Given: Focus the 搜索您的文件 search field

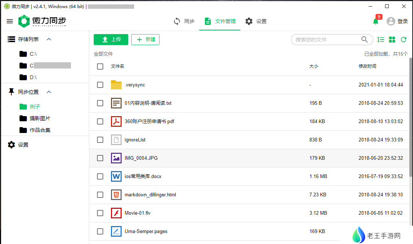Looking at the screenshot, I should click(325, 40).
